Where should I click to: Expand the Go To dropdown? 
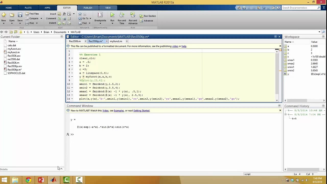tap(90, 18)
